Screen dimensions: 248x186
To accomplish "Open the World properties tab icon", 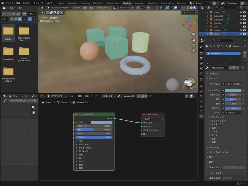I will coord(201,73).
